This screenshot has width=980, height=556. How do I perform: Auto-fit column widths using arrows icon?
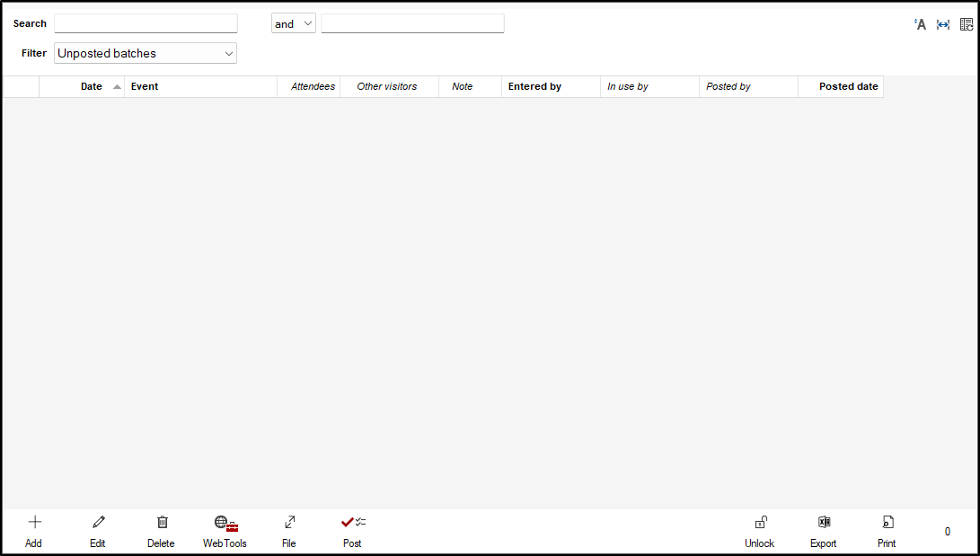943,24
